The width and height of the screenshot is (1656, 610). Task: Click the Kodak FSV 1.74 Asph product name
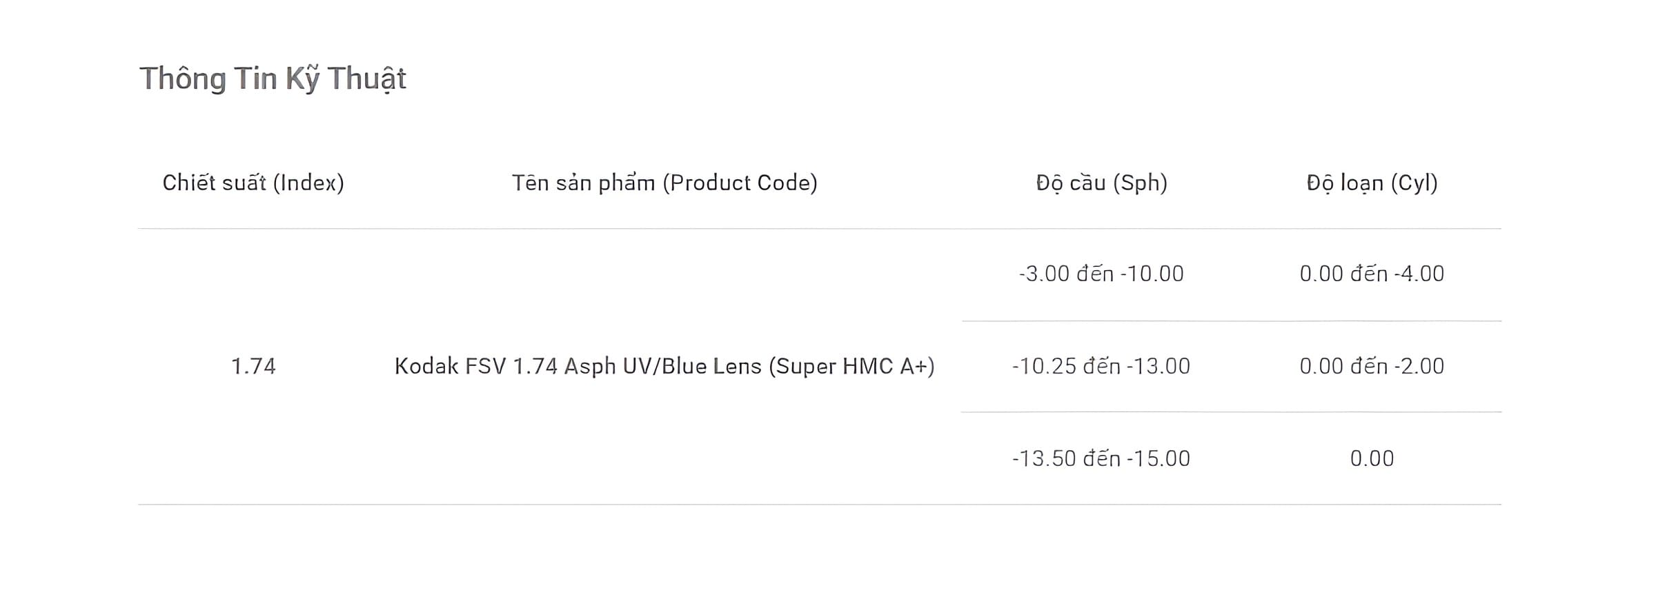pyautogui.click(x=664, y=366)
